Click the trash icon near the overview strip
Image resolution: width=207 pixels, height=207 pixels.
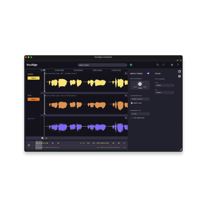29,145
